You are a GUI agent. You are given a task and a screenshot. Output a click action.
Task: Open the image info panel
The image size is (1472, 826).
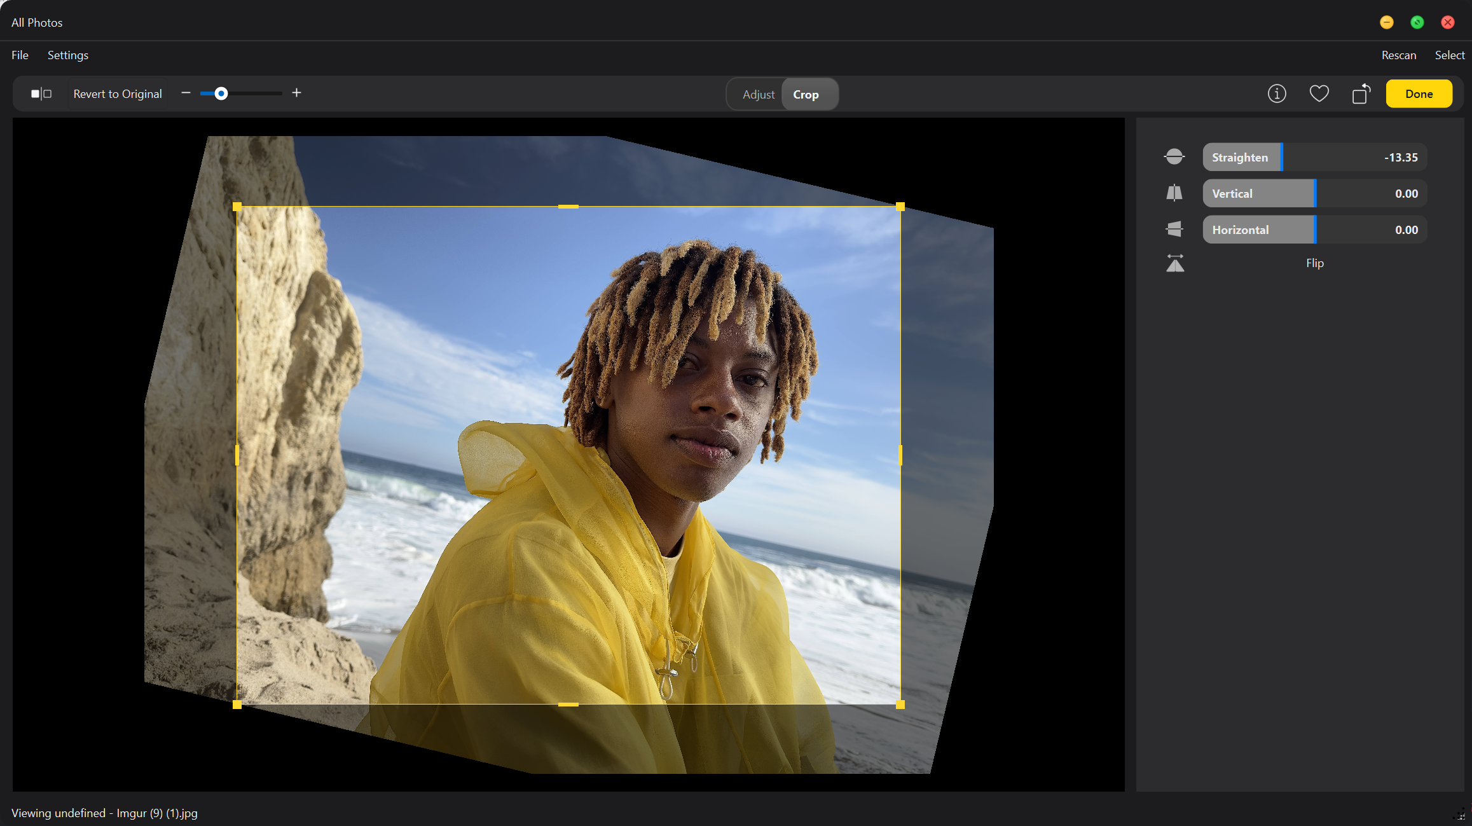pos(1277,93)
